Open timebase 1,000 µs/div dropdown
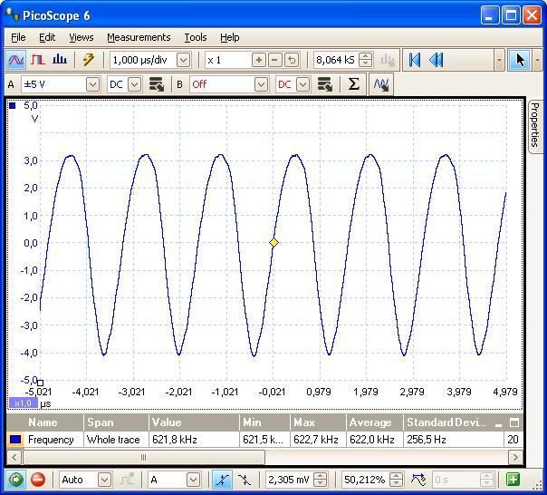The width and height of the screenshot is (547, 495). pyautogui.click(x=184, y=60)
